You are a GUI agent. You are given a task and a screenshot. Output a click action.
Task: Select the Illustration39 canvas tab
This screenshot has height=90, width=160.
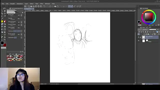(x=29, y=9)
